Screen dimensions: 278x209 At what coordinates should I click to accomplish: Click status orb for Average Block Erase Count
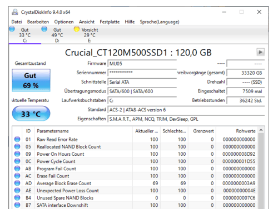(17, 183)
